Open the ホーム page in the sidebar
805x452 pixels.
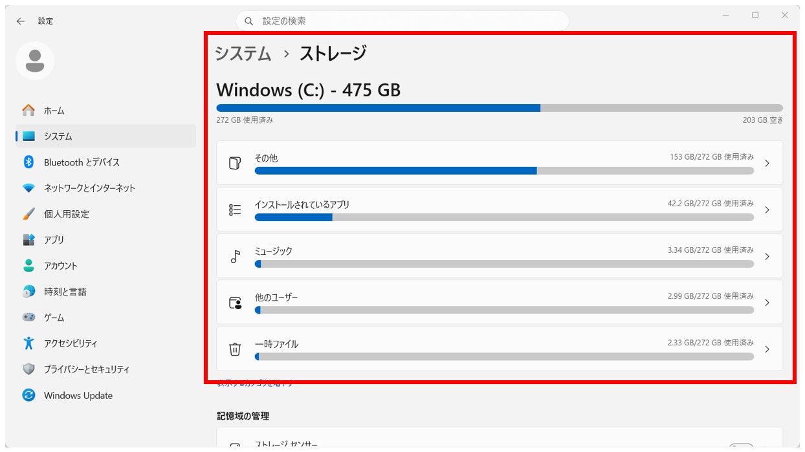54,110
